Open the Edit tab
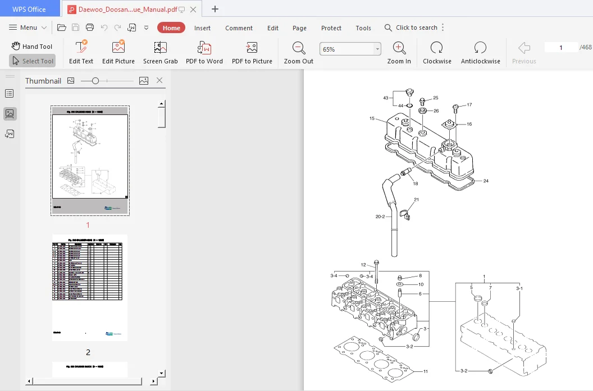Viewport: 593px width, 391px height. click(273, 28)
